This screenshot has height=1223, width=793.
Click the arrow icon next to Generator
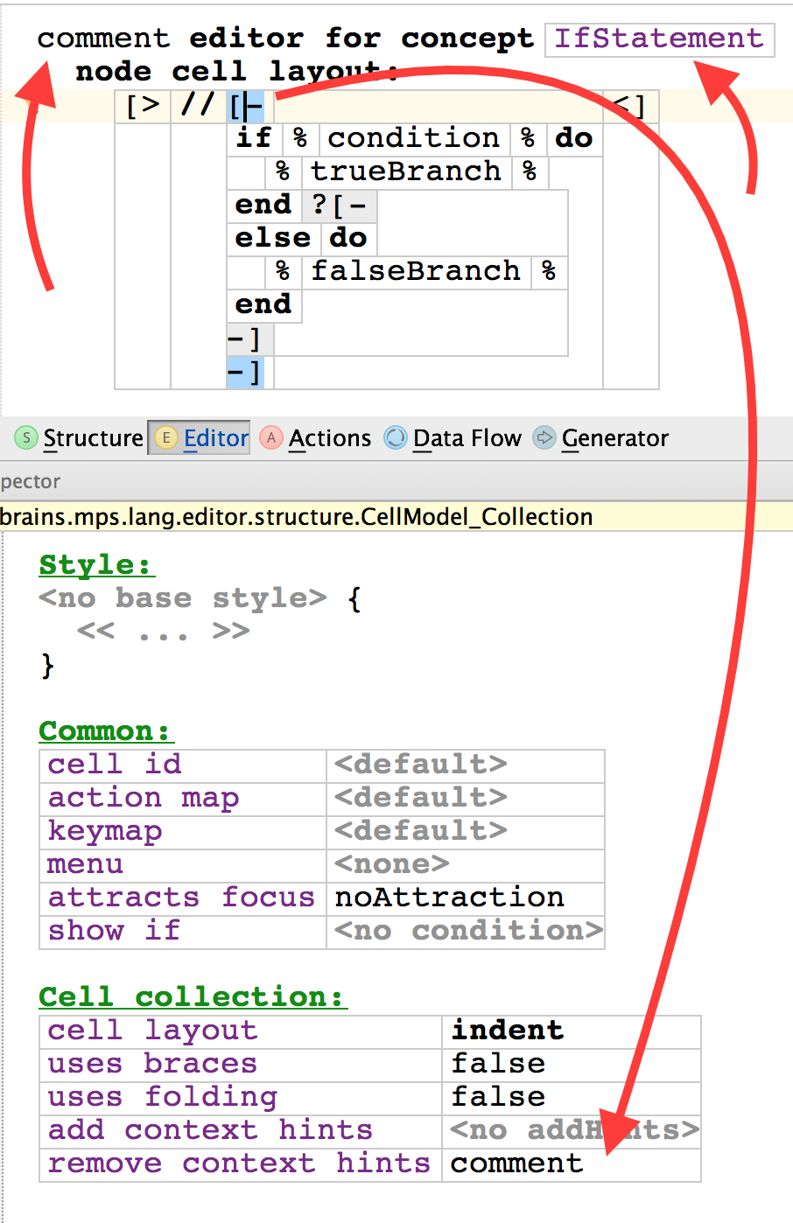[544, 437]
